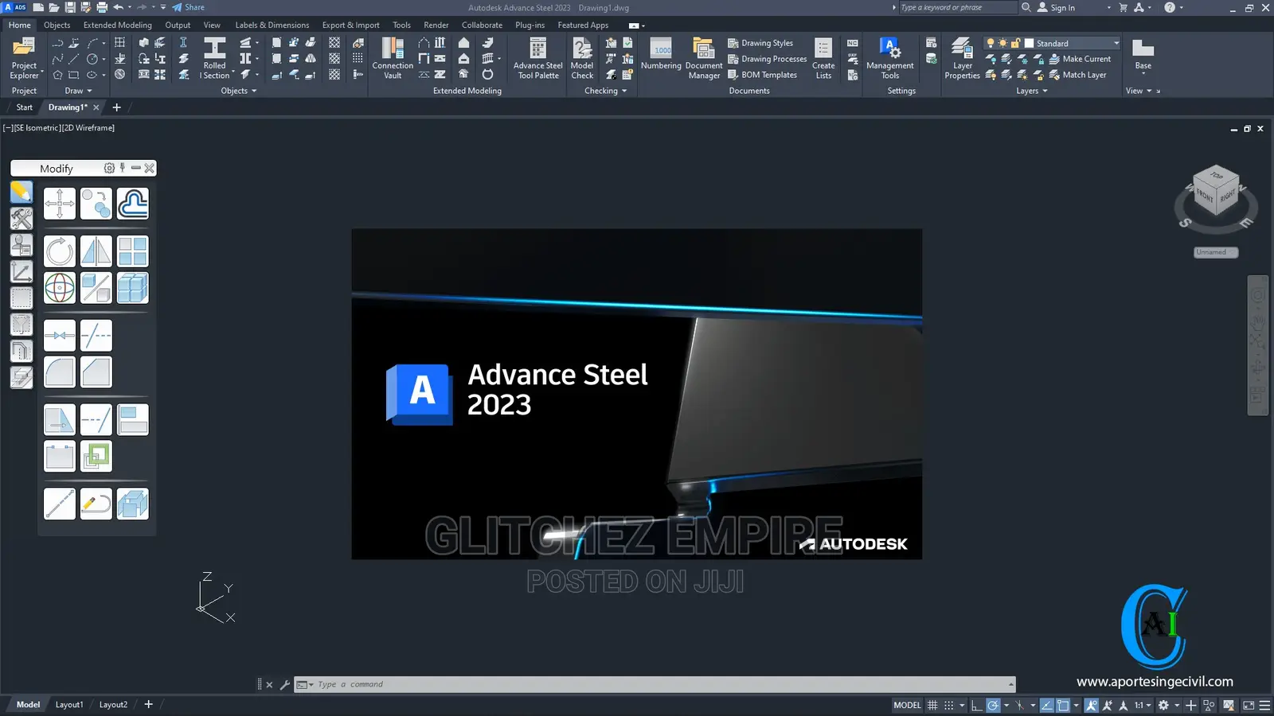
Task: Expand the Layers panel dropdown
Action: click(x=1032, y=91)
